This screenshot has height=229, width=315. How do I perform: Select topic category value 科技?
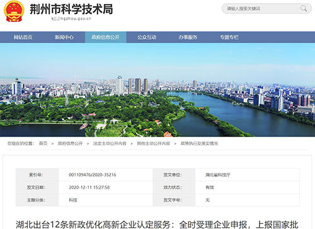[73, 200]
